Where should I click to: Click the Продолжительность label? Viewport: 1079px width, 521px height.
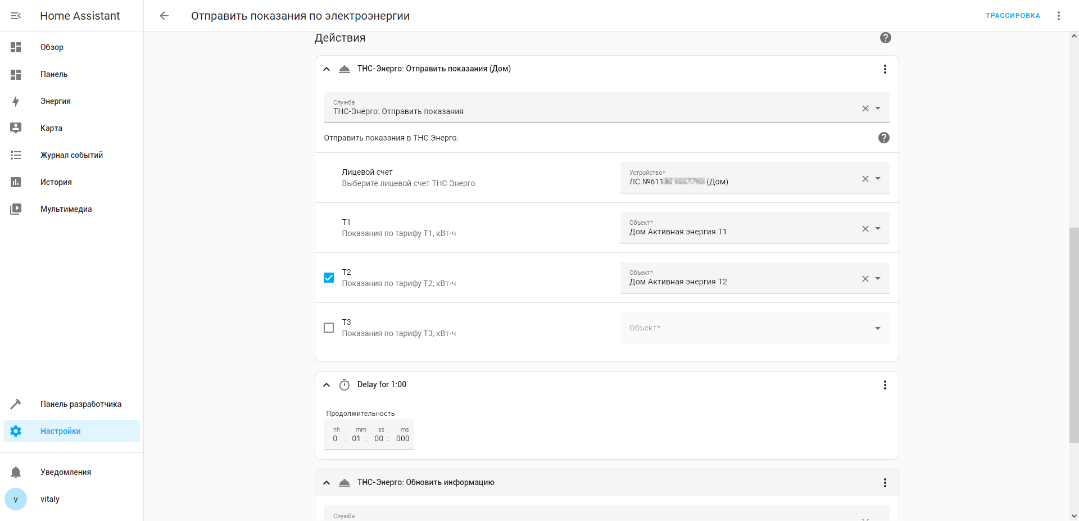tap(360, 414)
